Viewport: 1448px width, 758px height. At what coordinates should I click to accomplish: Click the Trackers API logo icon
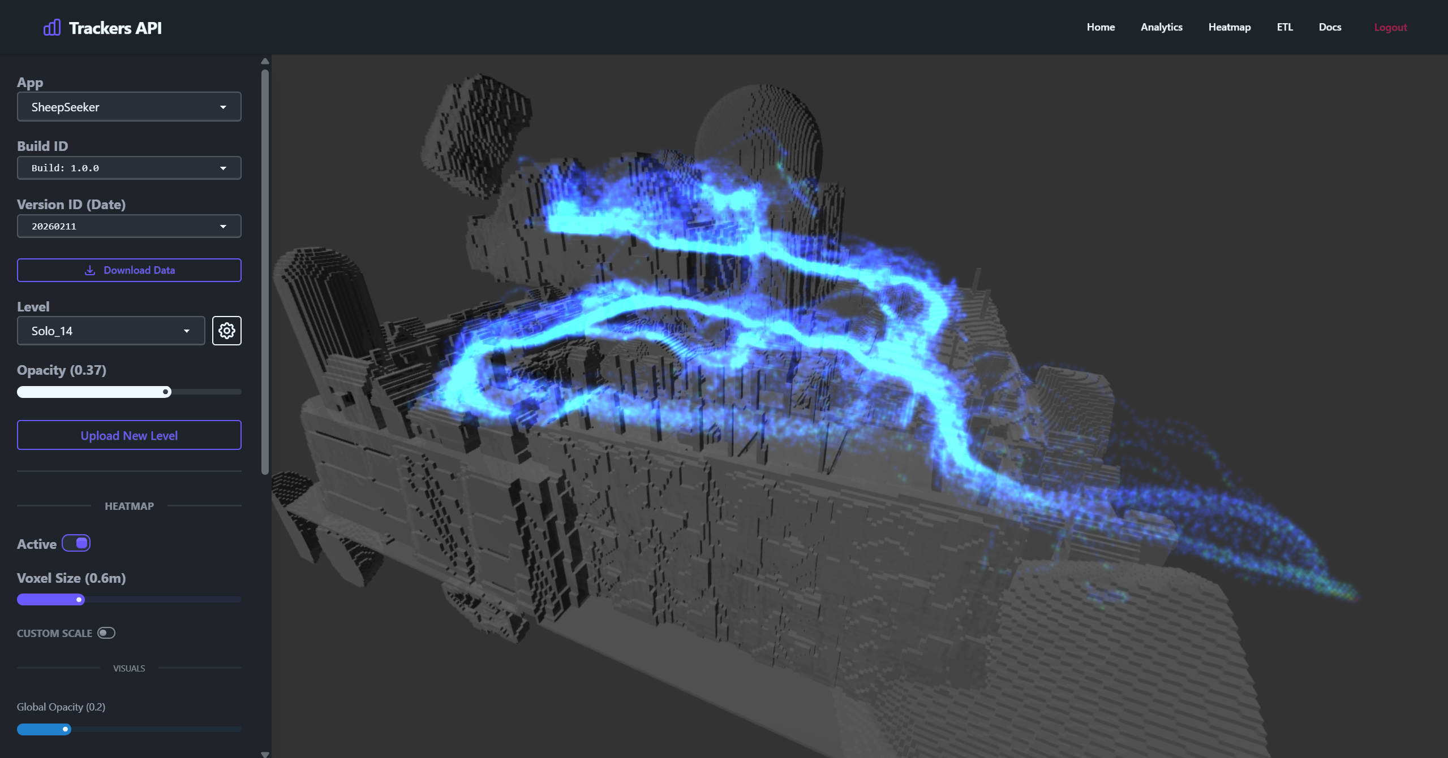(x=51, y=27)
